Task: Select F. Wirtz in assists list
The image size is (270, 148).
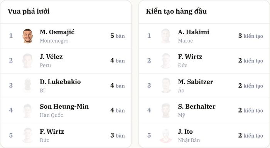Action: coord(190,57)
